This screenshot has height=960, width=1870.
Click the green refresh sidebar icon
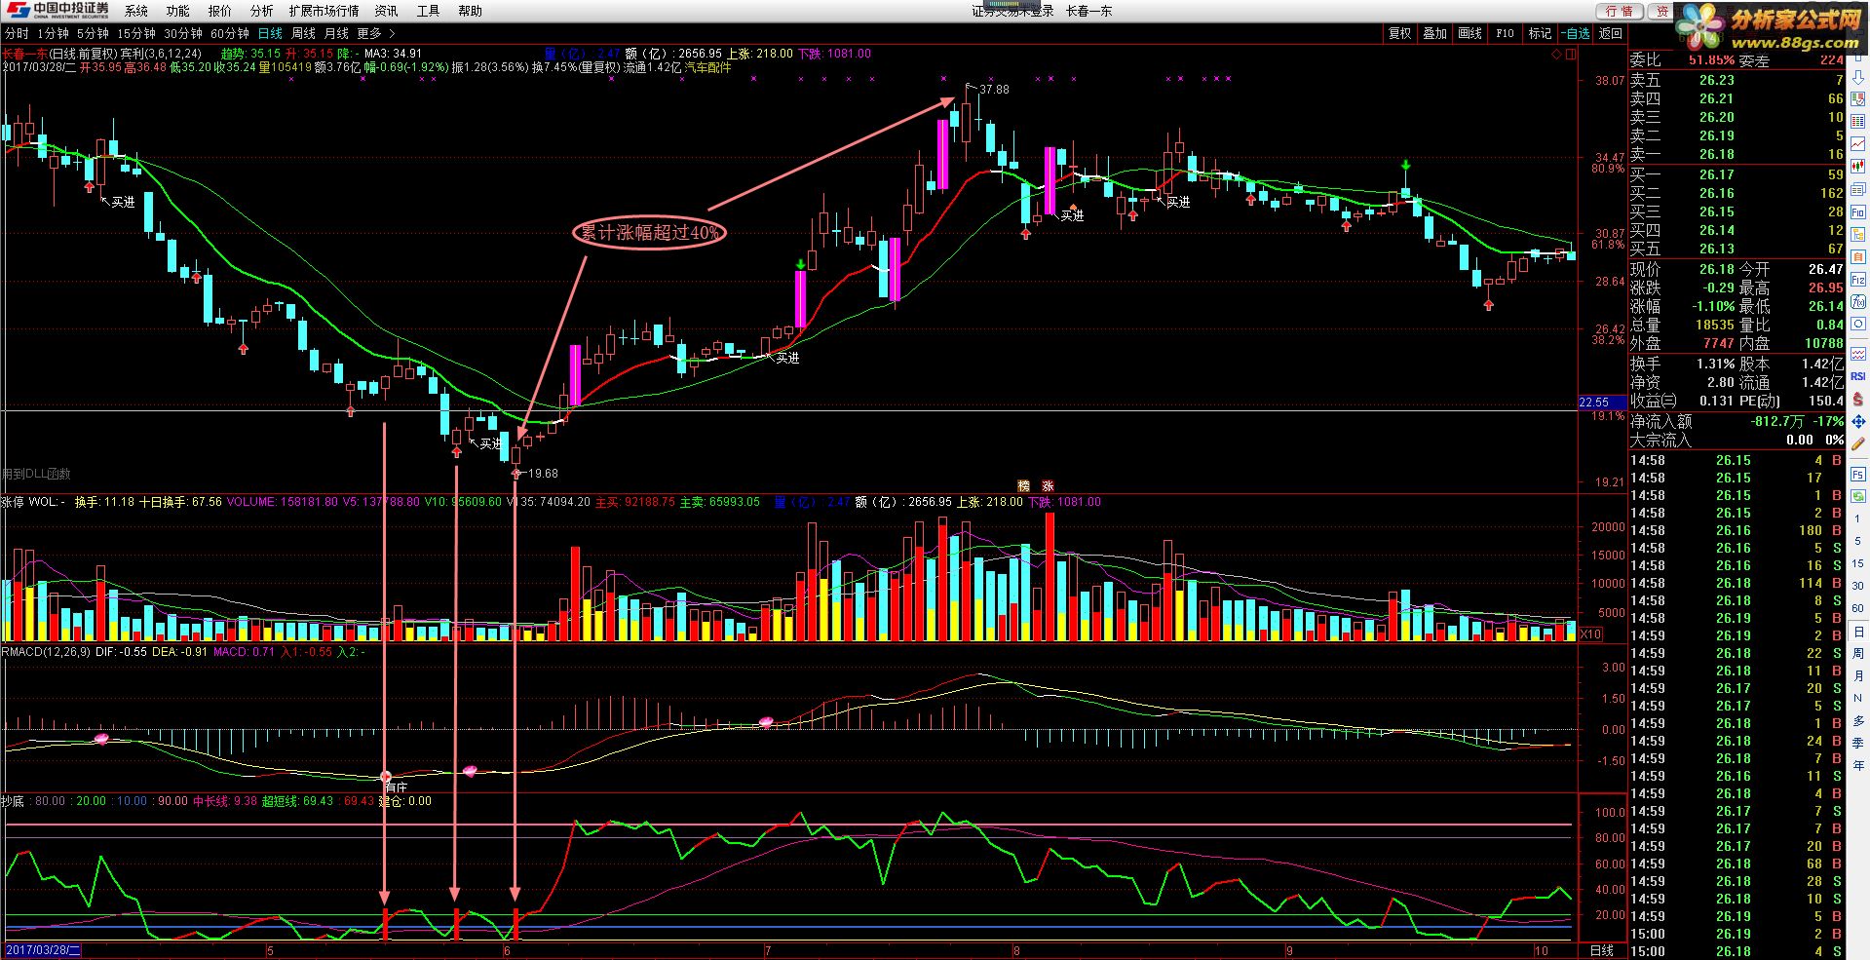pyautogui.click(x=1858, y=496)
